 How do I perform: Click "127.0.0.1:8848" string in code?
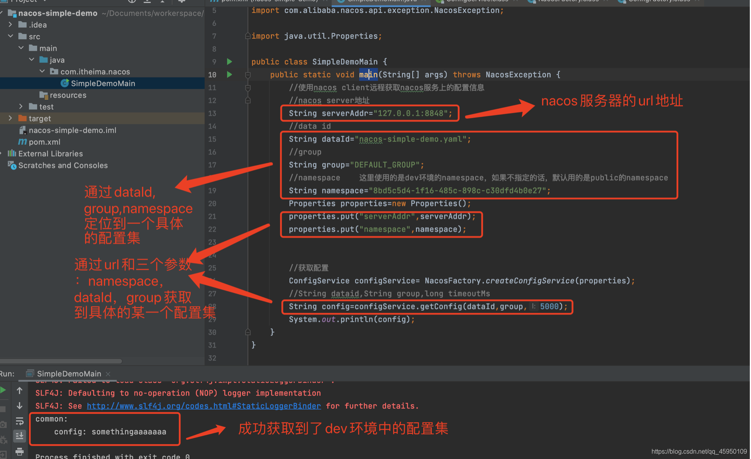(410, 113)
